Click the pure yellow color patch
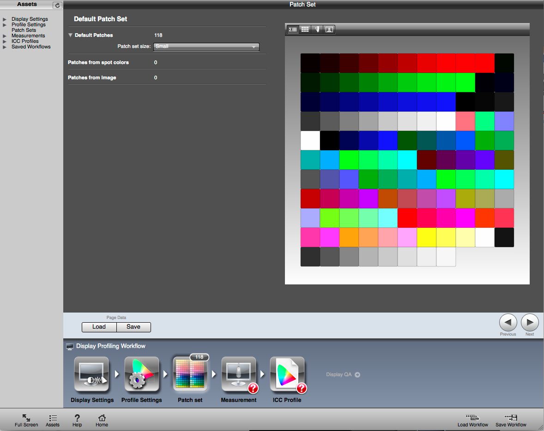The width and height of the screenshot is (544, 431). point(426,237)
